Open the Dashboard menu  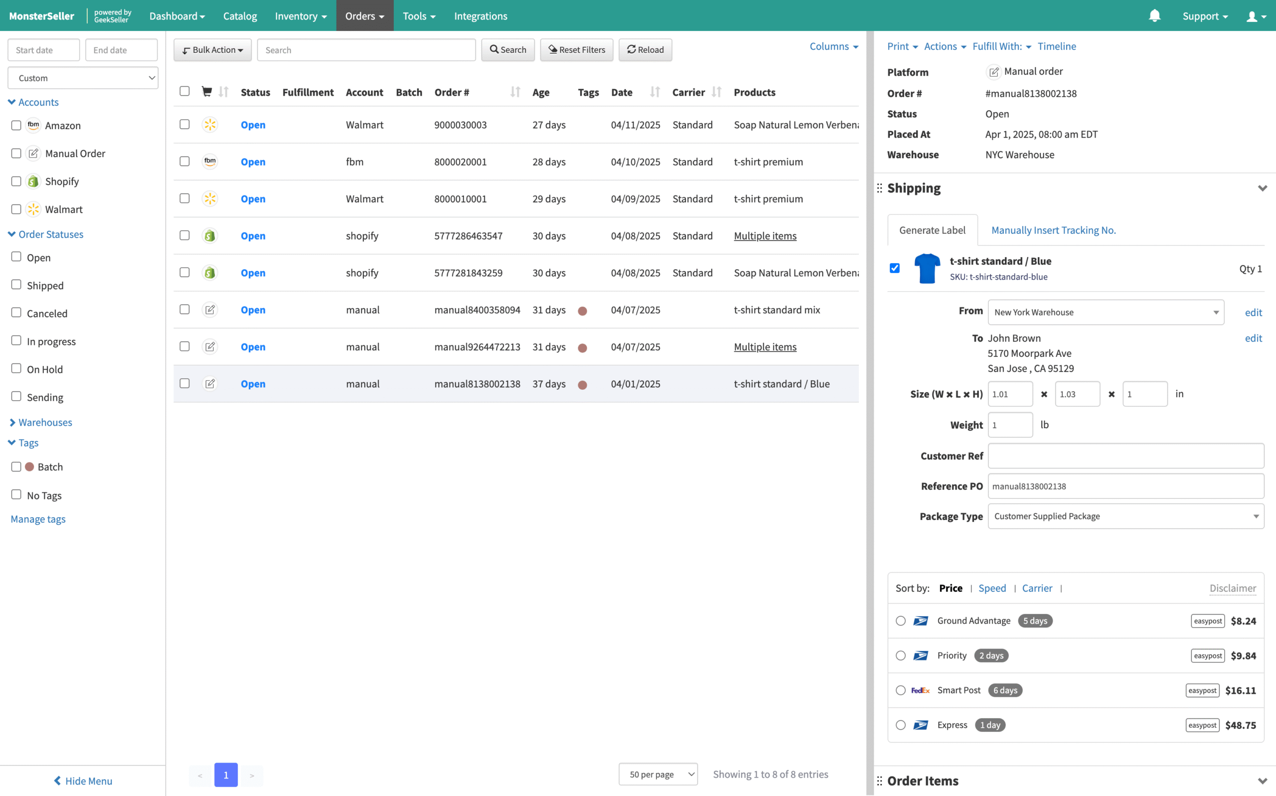177,16
